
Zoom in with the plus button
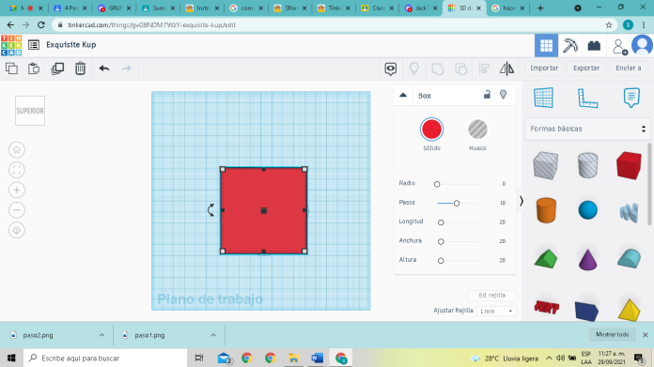(x=17, y=190)
